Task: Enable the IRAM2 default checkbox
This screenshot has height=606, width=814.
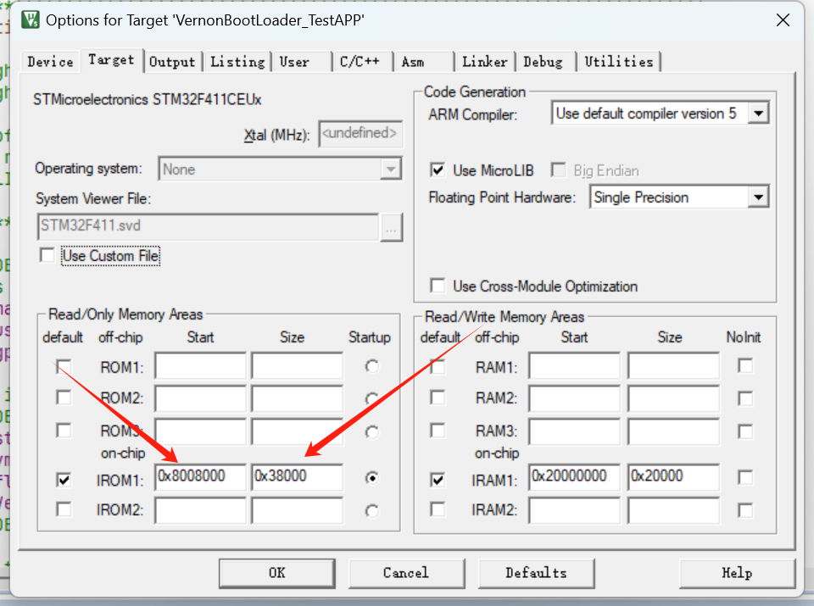Action: (x=438, y=509)
